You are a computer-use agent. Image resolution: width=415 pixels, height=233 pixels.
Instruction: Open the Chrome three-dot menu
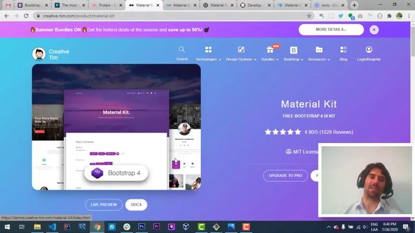(409, 16)
